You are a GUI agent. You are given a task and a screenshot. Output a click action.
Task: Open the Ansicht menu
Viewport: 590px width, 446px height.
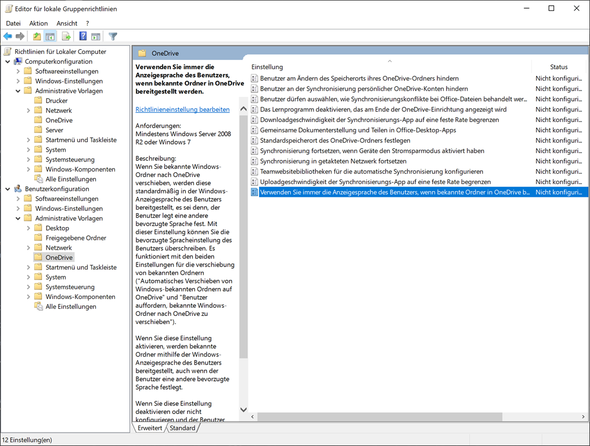tap(67, 23)
